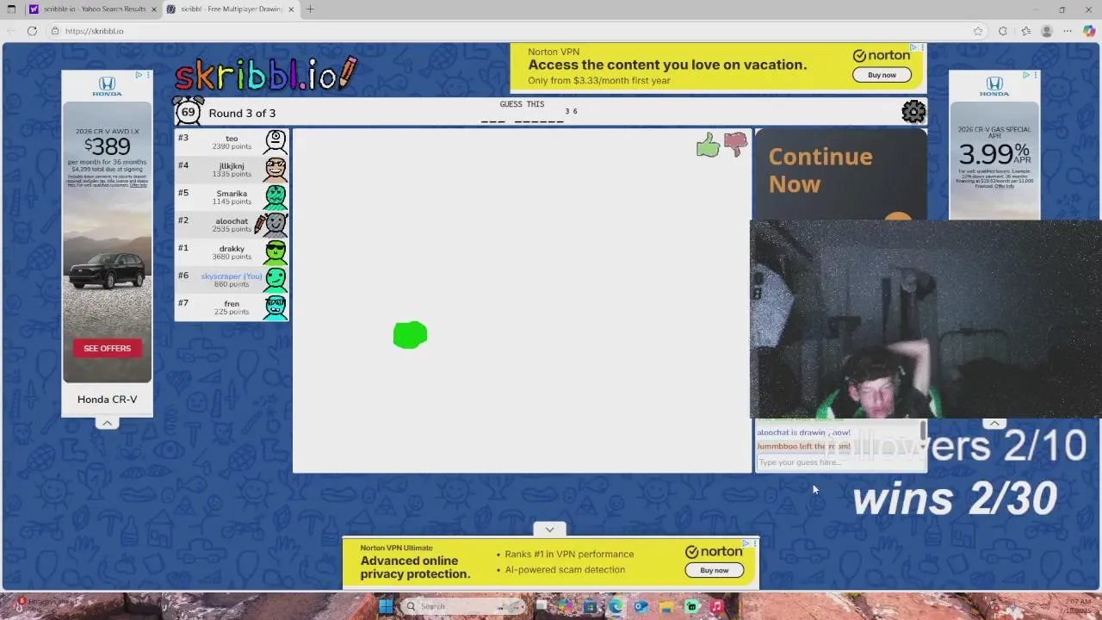Image resolution: width=1102 pixels, height=620 pixels.
Task: Click the Continue Now ad
Action: pos(840,174)
